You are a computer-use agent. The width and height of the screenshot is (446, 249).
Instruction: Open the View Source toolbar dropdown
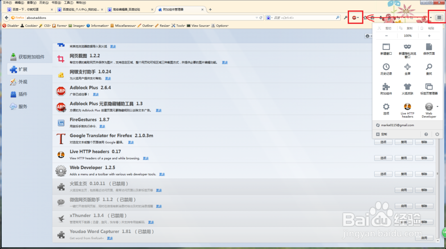(x=198, y=25)
